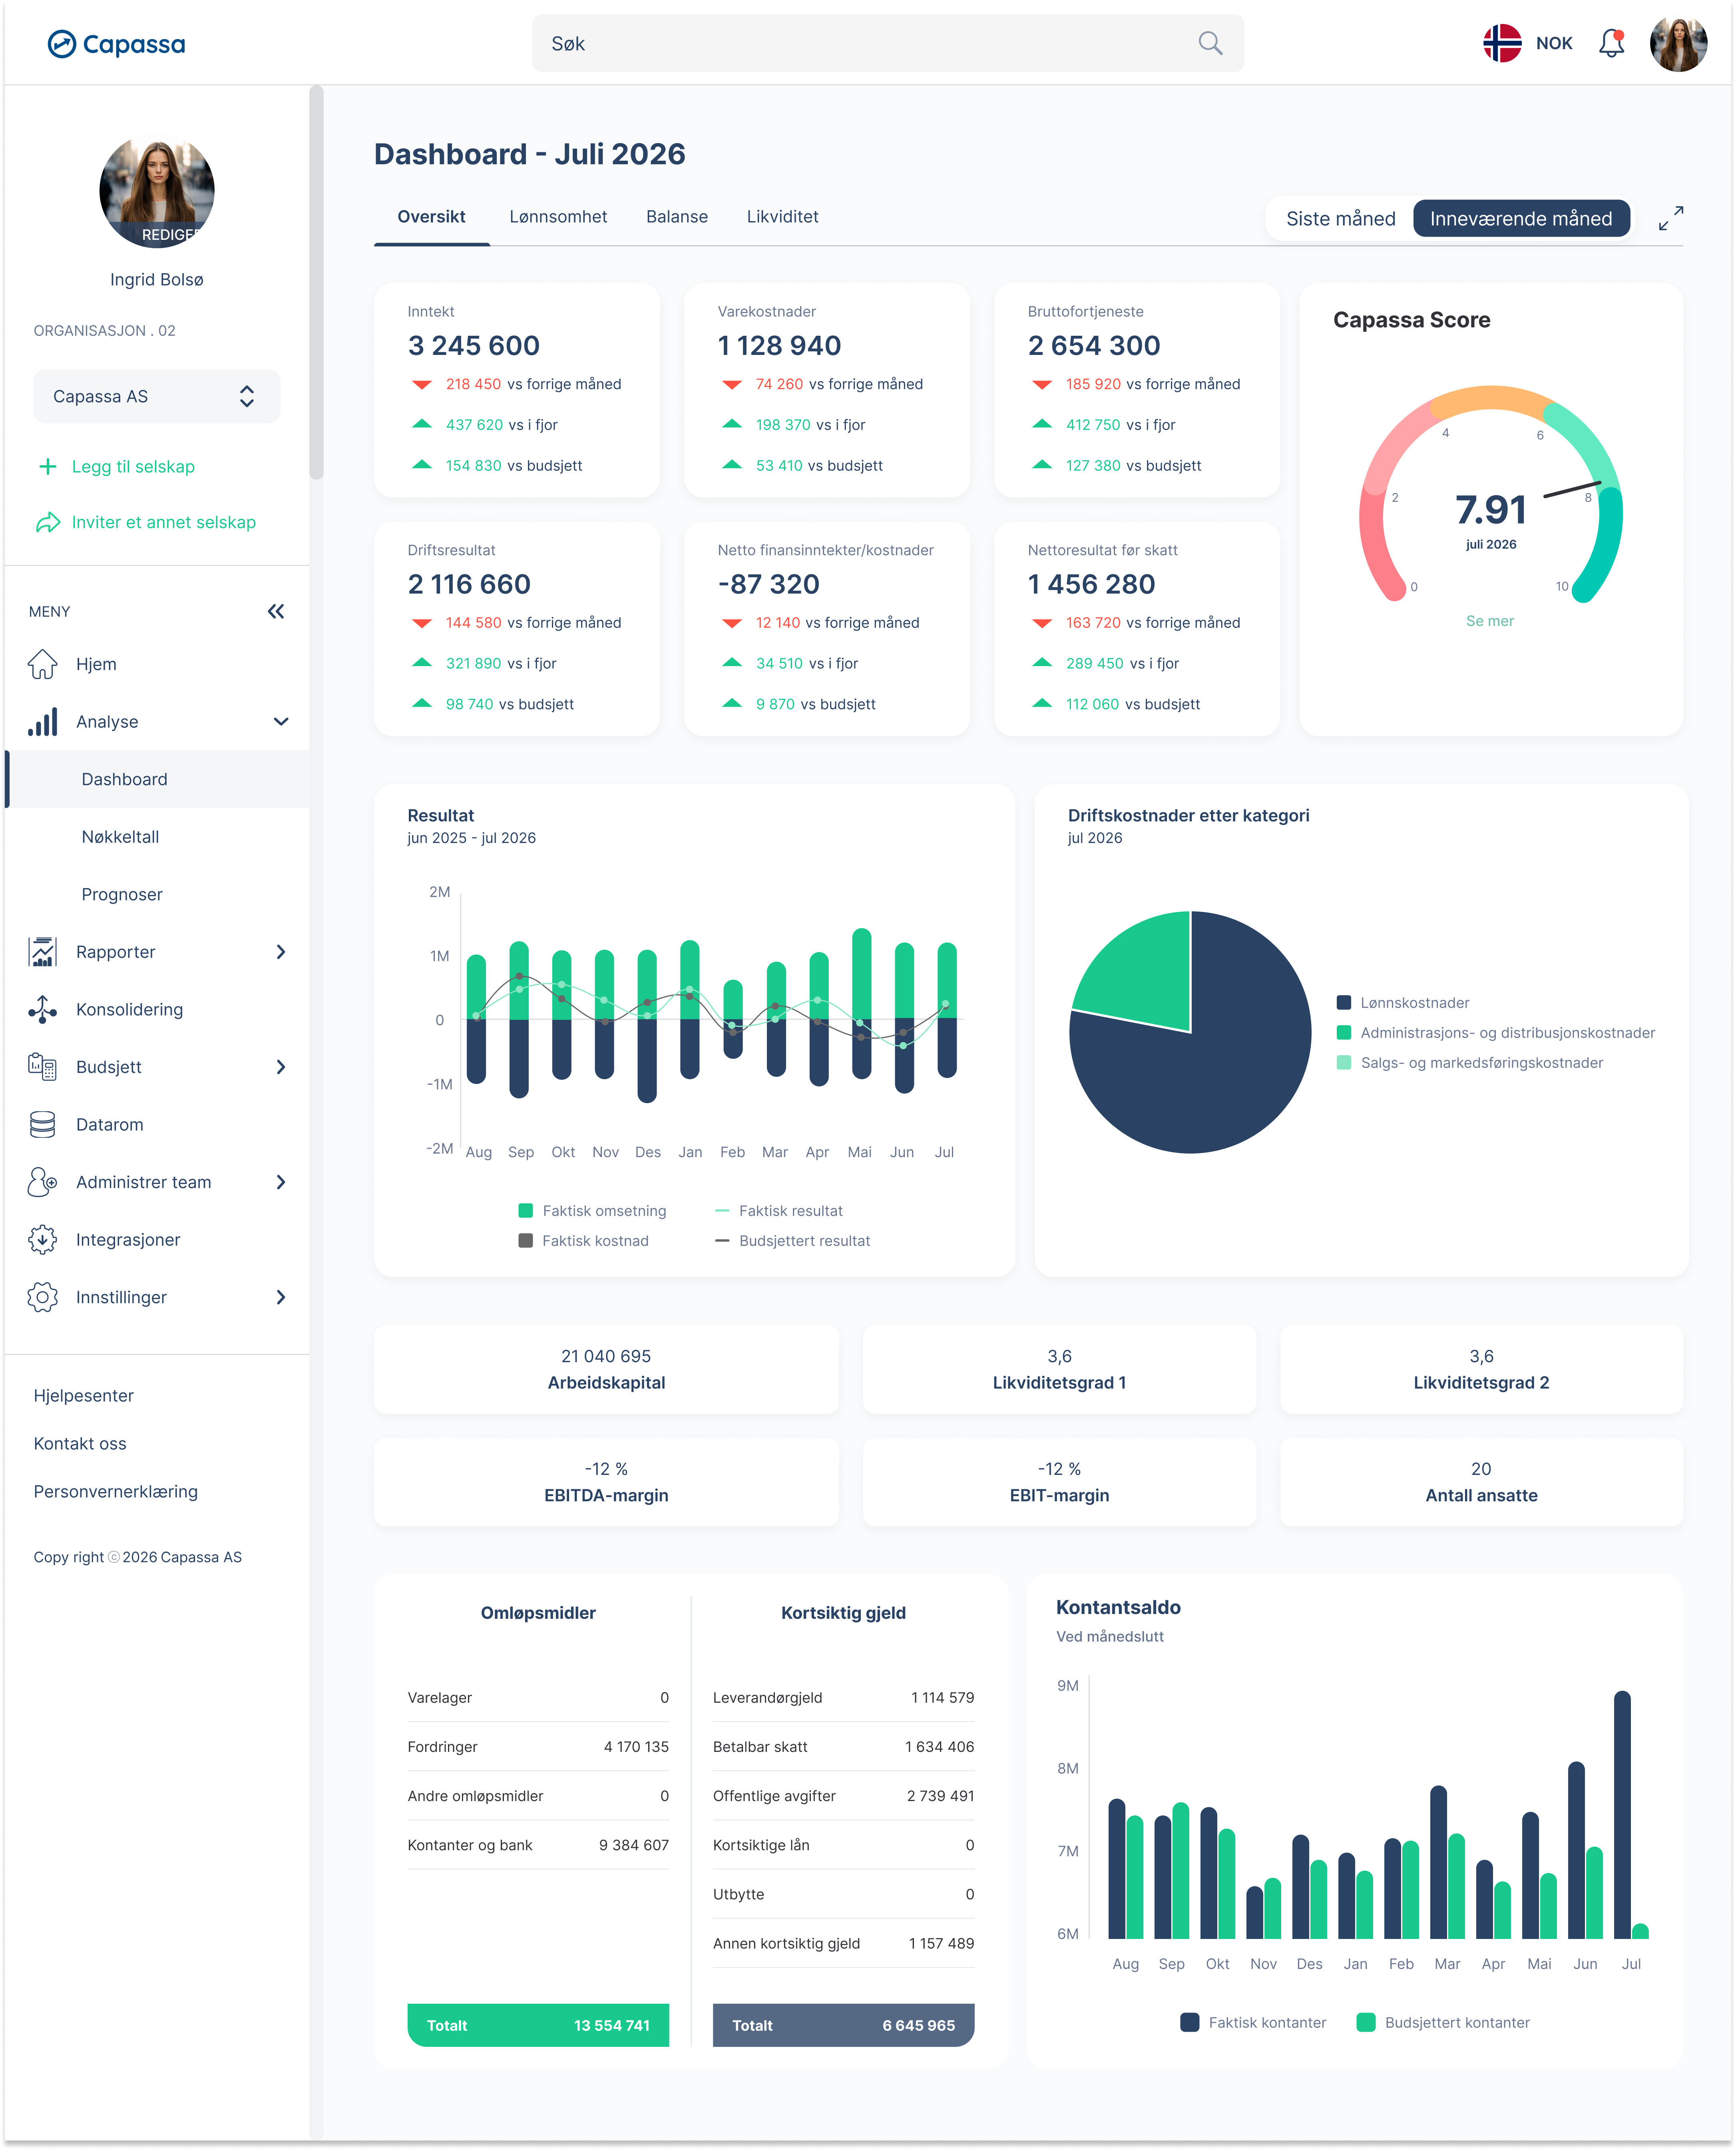Switch to the Likviditet tab
Image resolution: width=1736 pixels, height=2150 pixels.
[782, 217]
